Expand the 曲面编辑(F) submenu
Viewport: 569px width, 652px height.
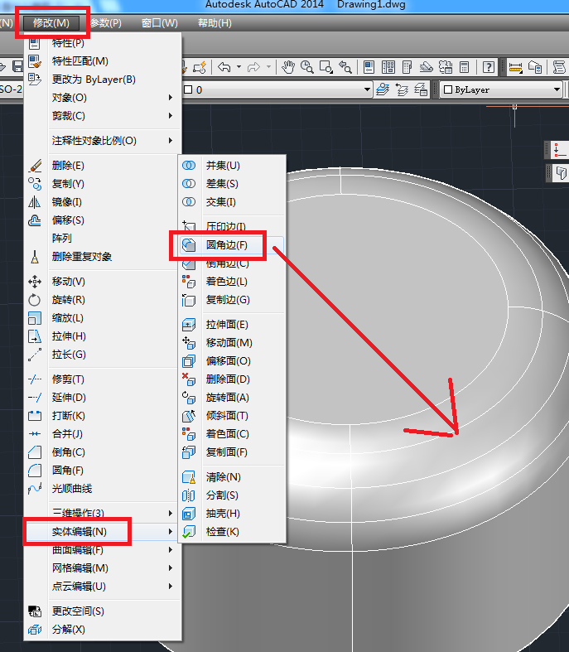click(103, 550)
